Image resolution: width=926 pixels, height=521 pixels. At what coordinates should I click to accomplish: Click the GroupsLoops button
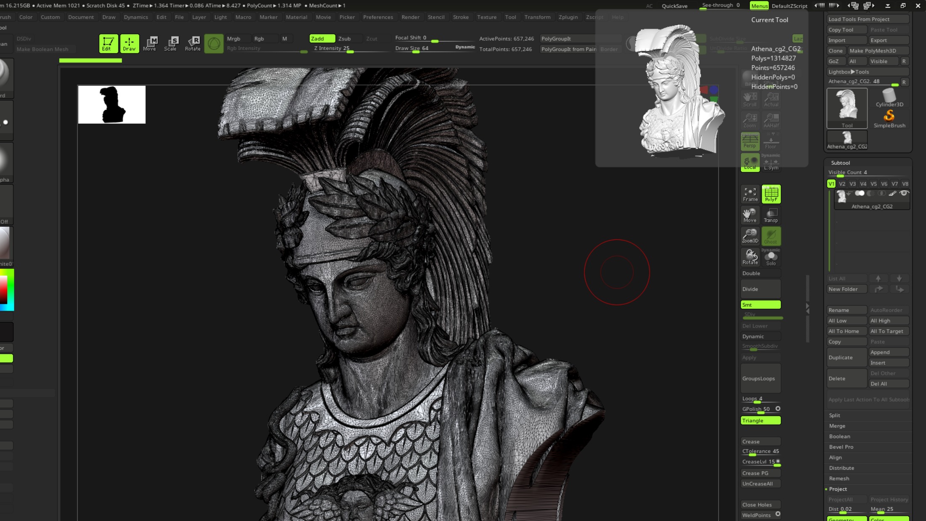[761, 378]
